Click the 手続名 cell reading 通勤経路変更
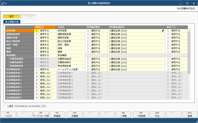 coord(71,34)
